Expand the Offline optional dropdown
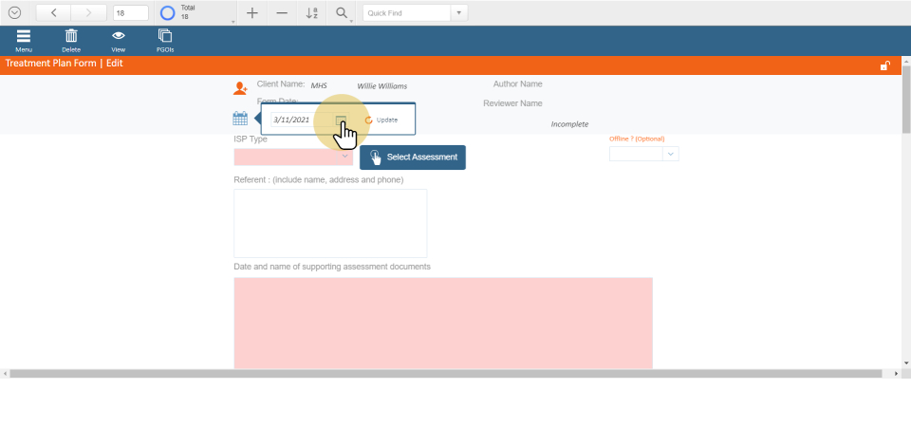The height and width of the screenshot is (445, 911). pyautogui.click(x=670, y=154)
